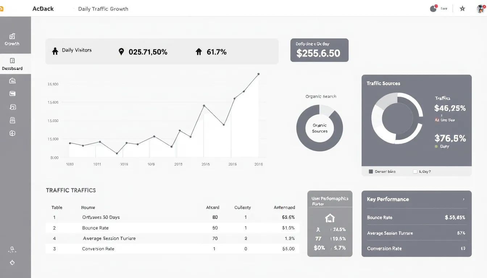Click the bottom-most diamond icon in sidebar
This screenshot has width=487, height=278.
[12, 263]
